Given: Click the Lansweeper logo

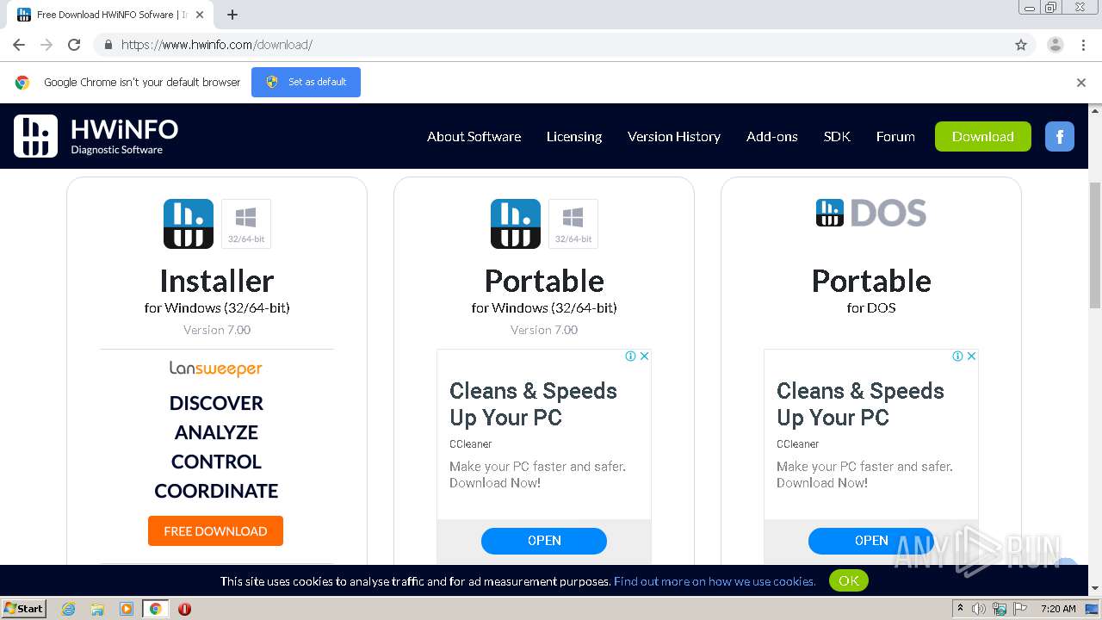Looking at the screenshot, I should pos(215,369).
